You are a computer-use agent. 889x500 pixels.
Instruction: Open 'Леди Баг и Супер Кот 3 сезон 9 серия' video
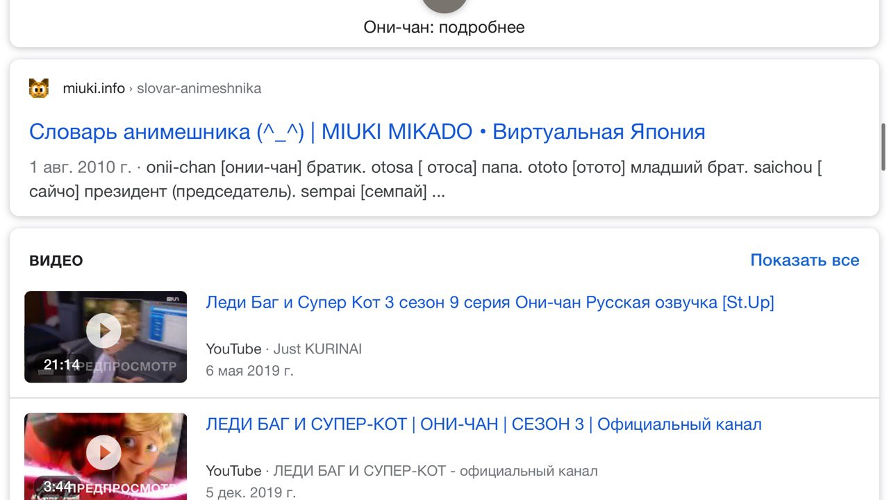(490, 303)
